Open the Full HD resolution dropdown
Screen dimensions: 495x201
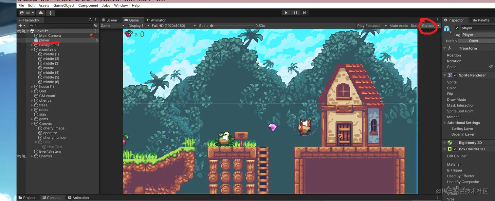pos(174,25)
